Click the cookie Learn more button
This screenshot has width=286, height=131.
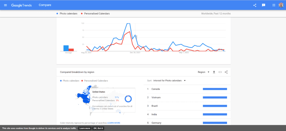click(x=85, y=128)
